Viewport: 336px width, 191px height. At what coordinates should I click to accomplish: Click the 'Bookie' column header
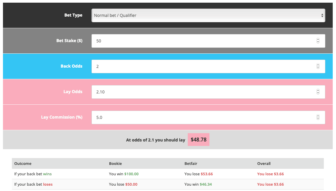115,164
